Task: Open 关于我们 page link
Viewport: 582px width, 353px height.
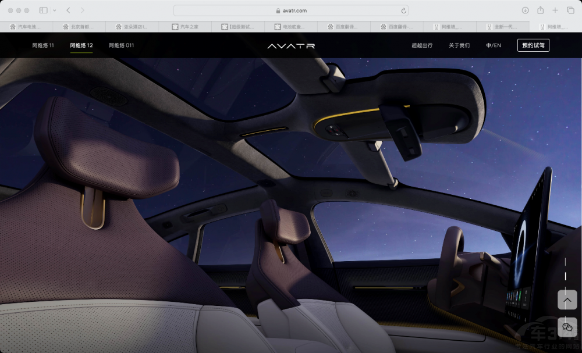Action: click(x=459, y=45)
